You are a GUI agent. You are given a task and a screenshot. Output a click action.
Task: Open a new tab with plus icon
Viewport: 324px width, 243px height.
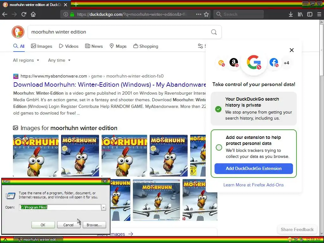pyautogui.click(x=76, y=4)
